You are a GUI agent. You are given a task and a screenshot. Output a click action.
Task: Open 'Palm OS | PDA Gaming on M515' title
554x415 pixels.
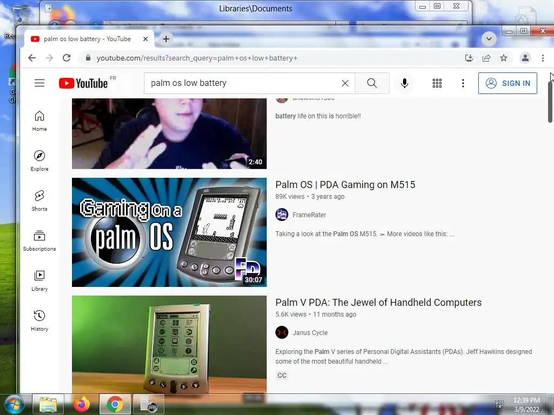(x=345, y=185)
